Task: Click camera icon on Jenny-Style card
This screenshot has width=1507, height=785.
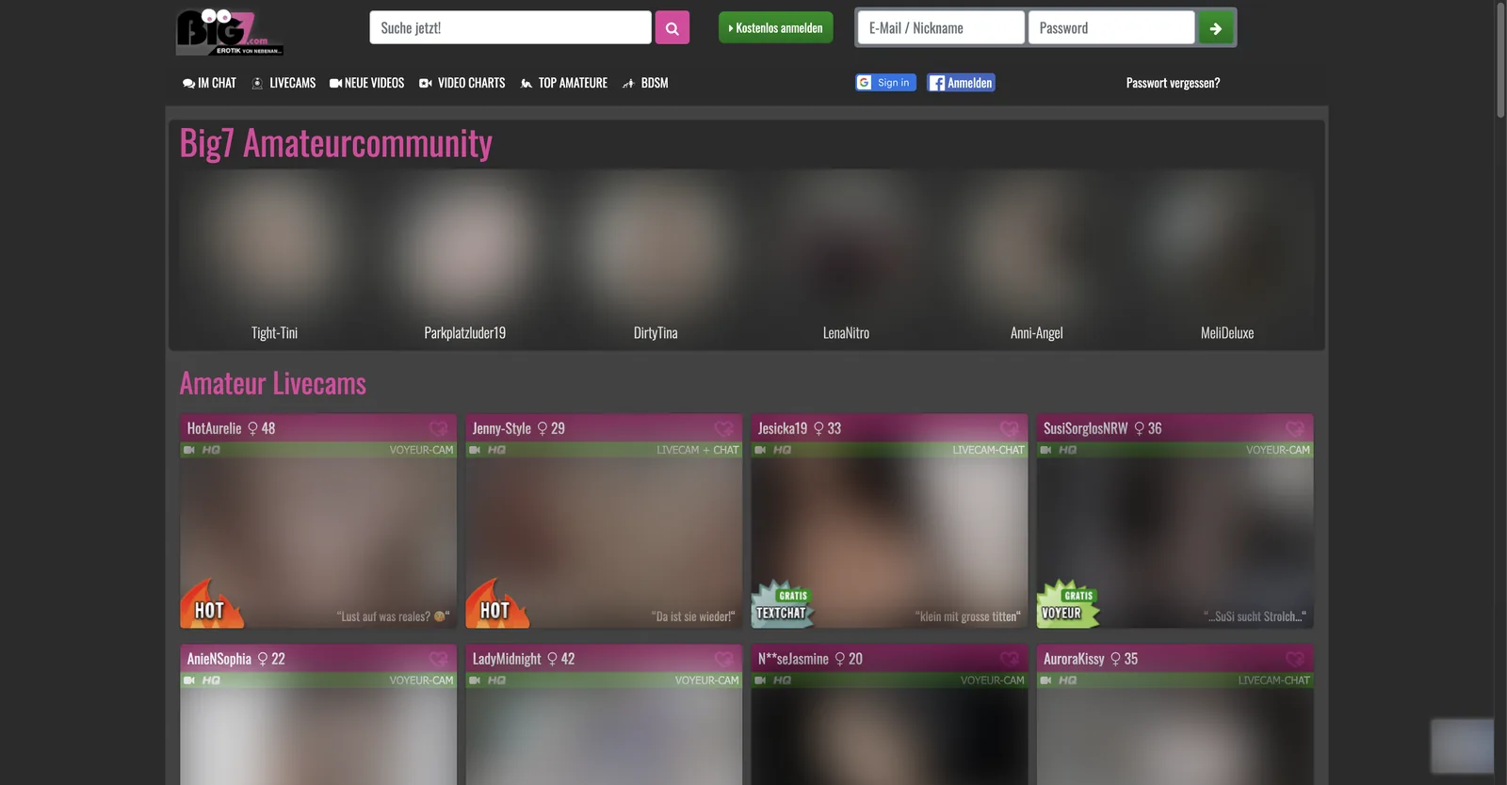Action: coord(475,450)
